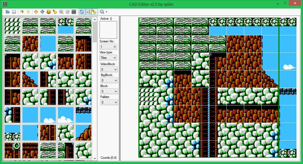This screenshot has height=164, width=303.
Task: Open the Block dropdown
Action: [109, 91]
